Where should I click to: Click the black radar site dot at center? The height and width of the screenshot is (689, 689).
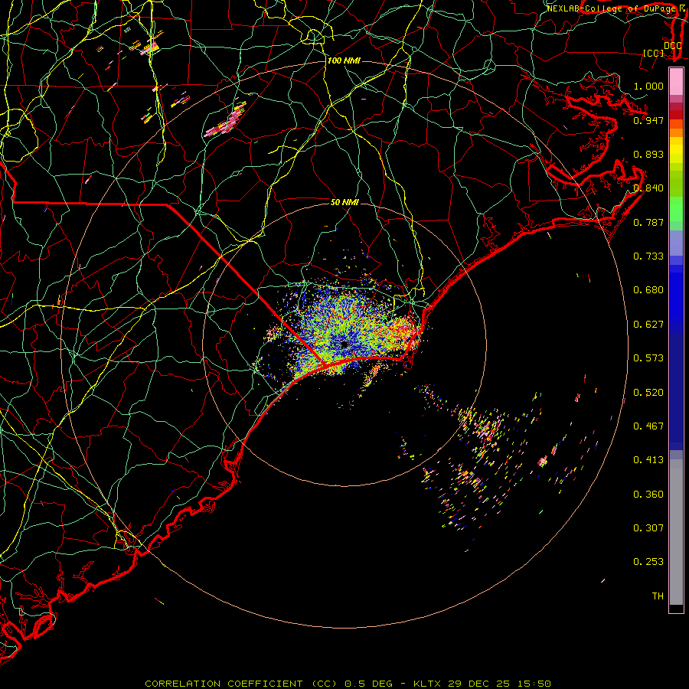pyautogui.click(x=344, y=344)
